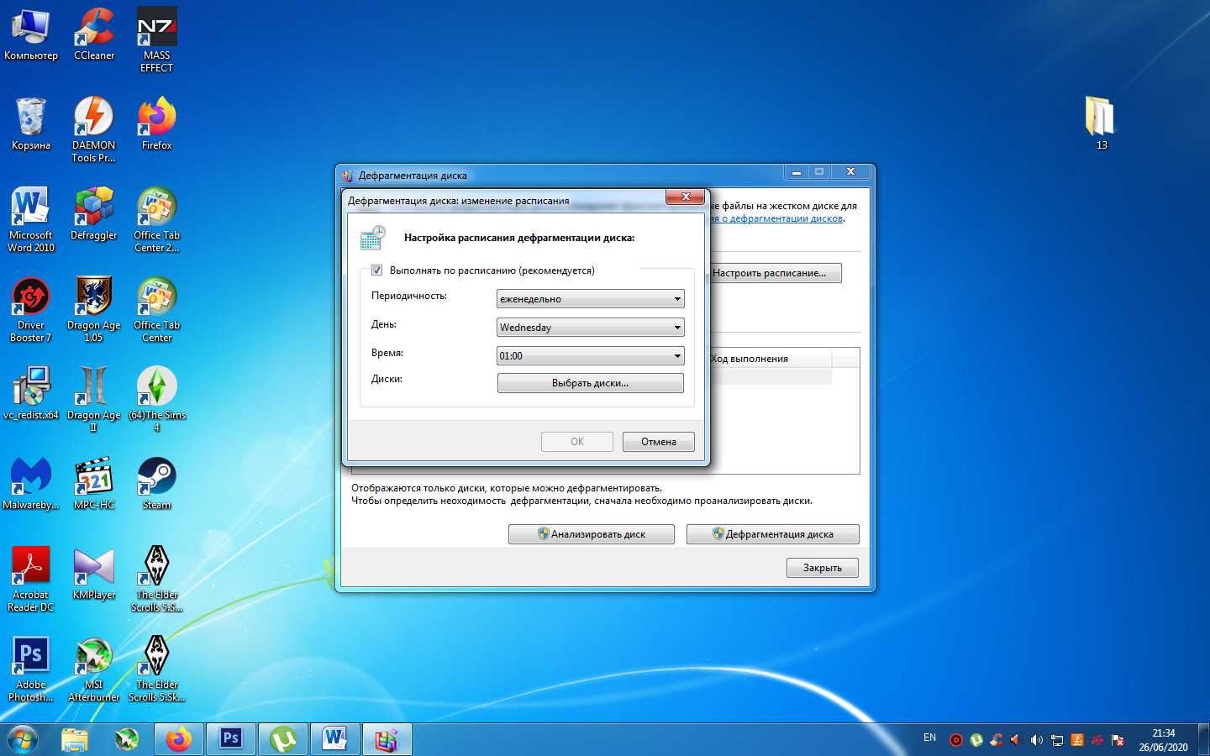Screen dimensions: 1210x756
Task: Select the folder named 13
Action: [1101, 123]
